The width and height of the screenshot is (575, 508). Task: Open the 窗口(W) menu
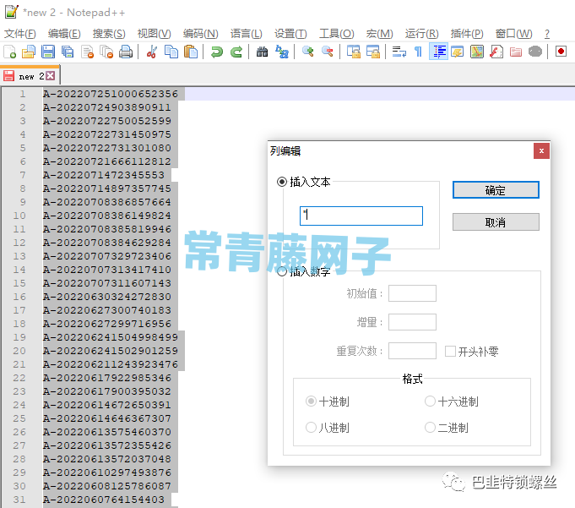point(513,34)
